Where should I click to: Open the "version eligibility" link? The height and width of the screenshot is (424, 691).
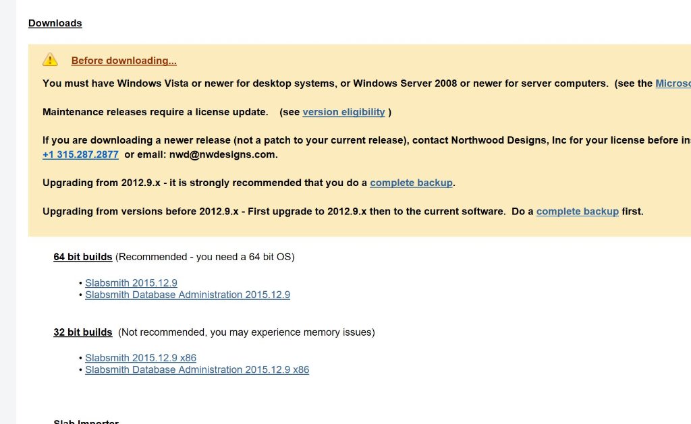point(343,113)
